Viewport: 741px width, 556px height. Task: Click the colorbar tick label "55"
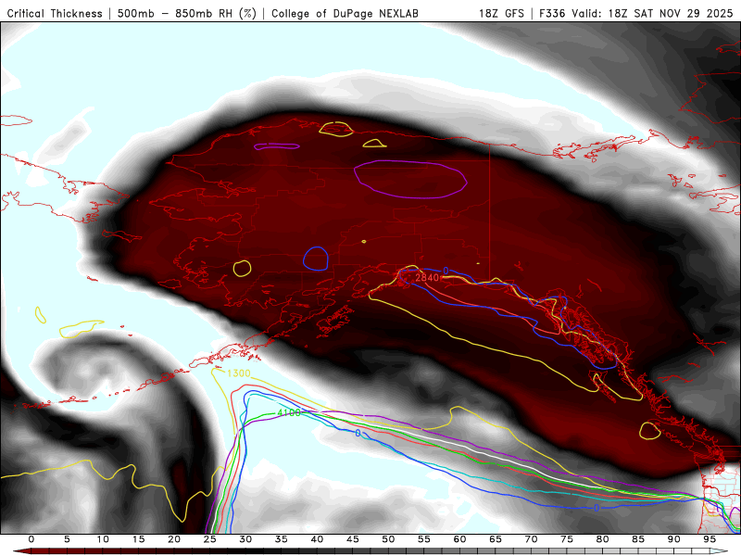[x=424, y=539]
